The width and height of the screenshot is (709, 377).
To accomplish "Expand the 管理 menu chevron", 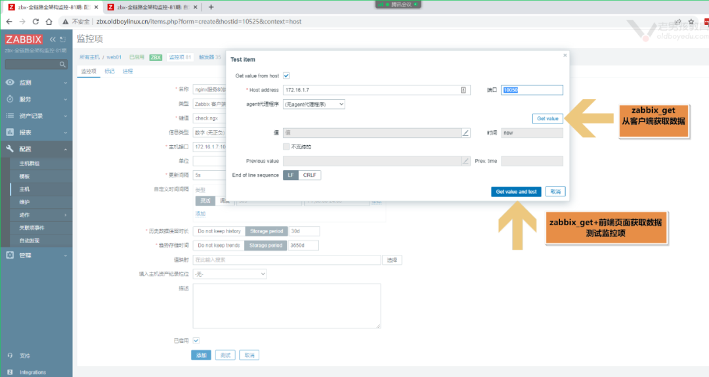I will pos(66,255).
